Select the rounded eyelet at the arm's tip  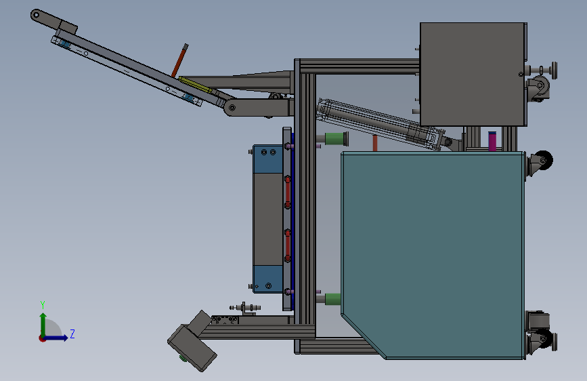(36, 16)
